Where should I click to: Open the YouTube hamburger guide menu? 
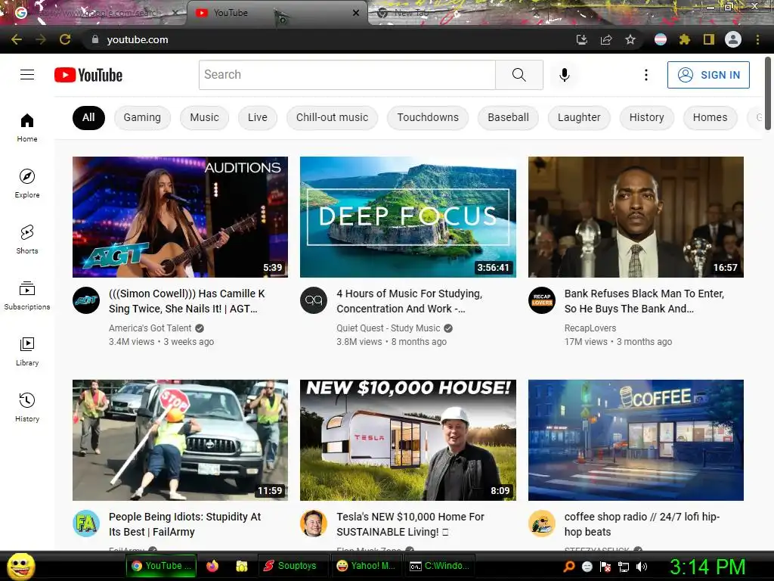pyautogui.click(x=27, y=75)
